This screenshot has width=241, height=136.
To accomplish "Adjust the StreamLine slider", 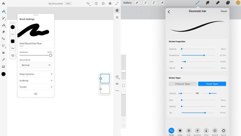I will coord(204,55).
